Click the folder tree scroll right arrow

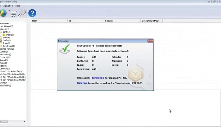[25, 122]
